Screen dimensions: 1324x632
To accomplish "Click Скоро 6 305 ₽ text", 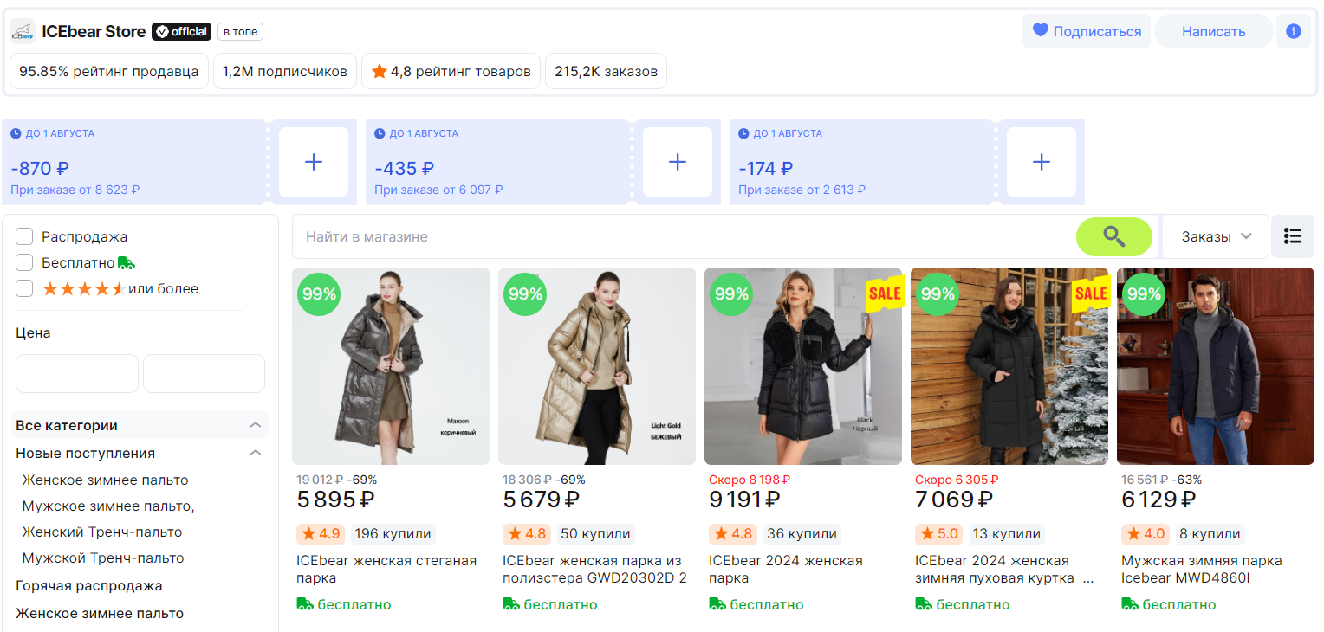I will click(957, 479).
